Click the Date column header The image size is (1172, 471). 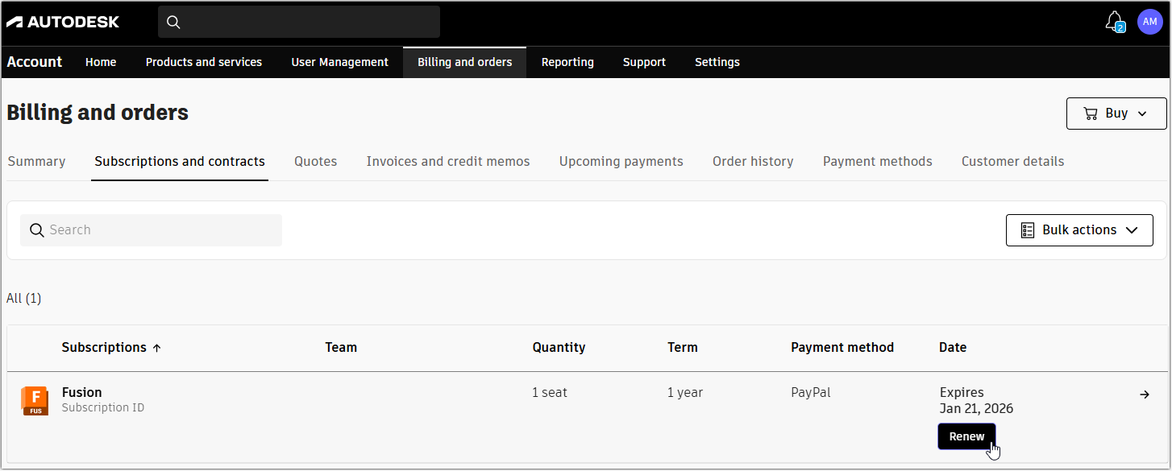[953, 347]
